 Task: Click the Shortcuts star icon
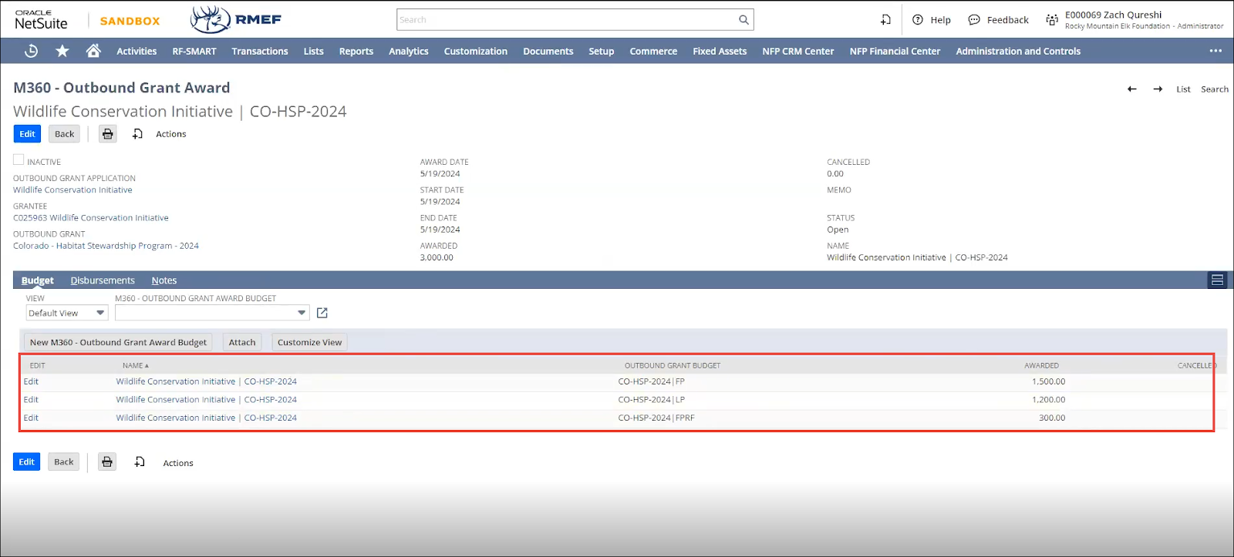pos(62,51)
